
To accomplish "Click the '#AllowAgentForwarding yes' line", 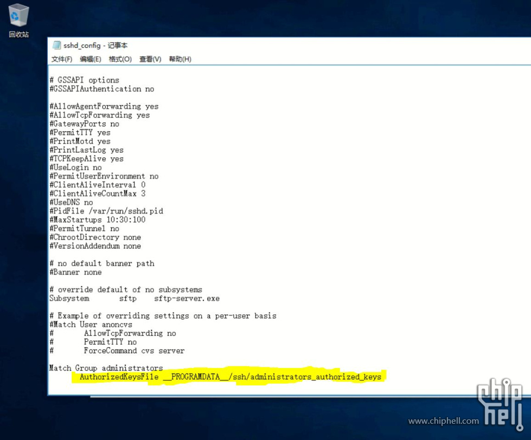I will click(104, 106).
